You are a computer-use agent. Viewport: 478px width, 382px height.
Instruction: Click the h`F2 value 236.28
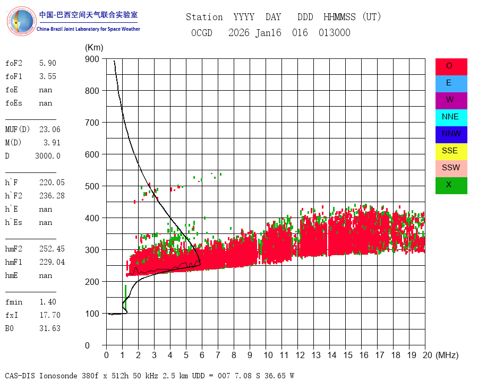(x=52, y=196)
